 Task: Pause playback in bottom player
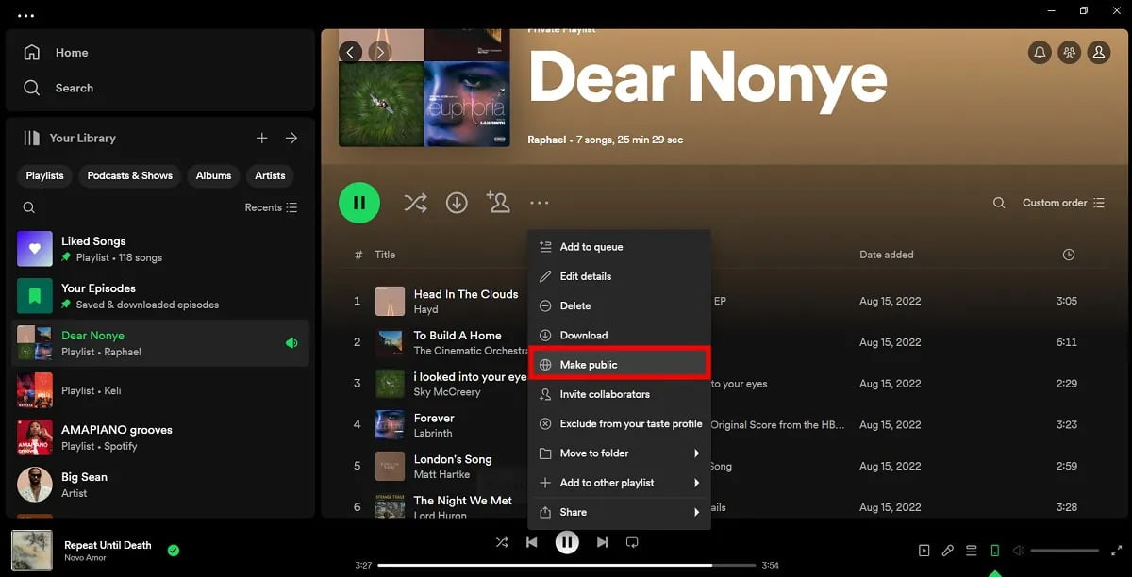(x=567, y=542)
